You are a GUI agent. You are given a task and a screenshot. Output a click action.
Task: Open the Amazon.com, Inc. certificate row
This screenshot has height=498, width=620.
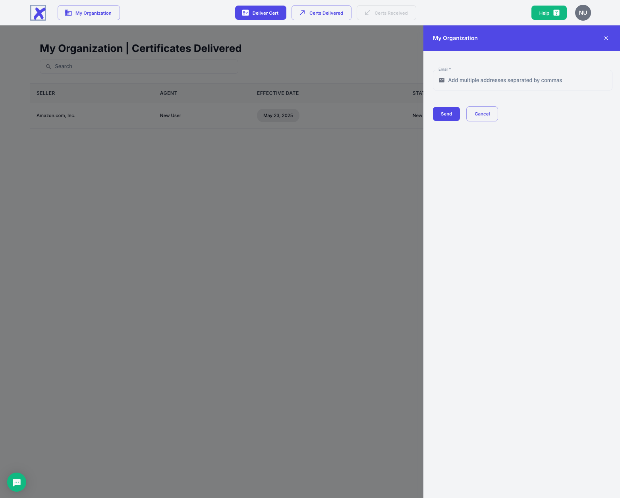click(x=56, y=115)
